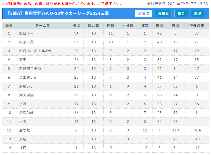Select team 四日市南 in the standings
Viewport: 211px width, 155px height.
pos(26,33)
